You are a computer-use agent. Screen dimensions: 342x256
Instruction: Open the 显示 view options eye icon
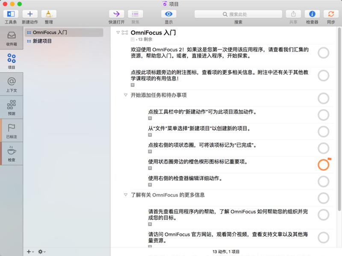168,14
